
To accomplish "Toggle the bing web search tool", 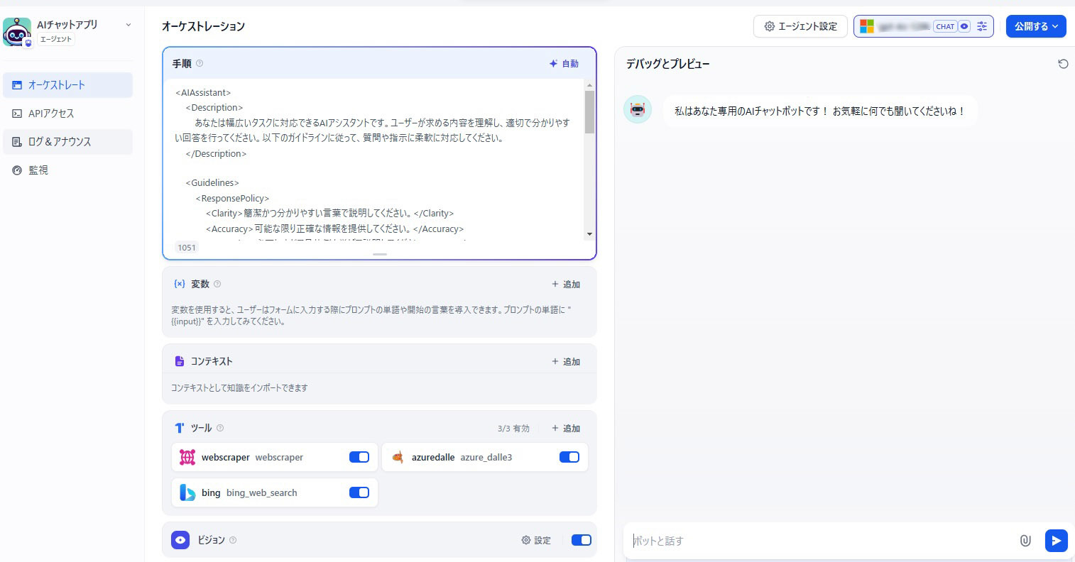I will click(x=359, y=492).
